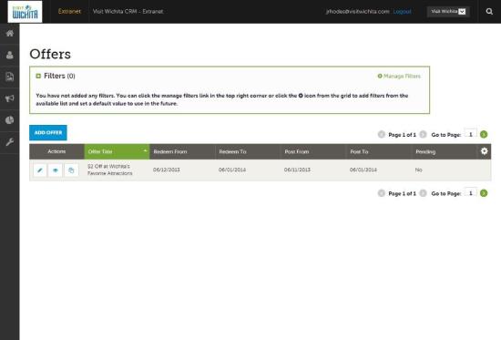Click top green Go to Page arrow
The image size is (501, 340).
tap(484, 134)
